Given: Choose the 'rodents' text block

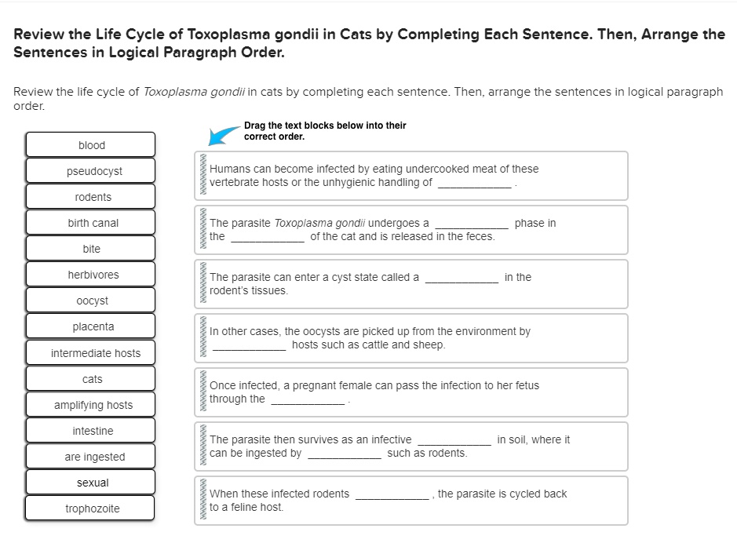Looking at the screenshot, I should 90,196.
